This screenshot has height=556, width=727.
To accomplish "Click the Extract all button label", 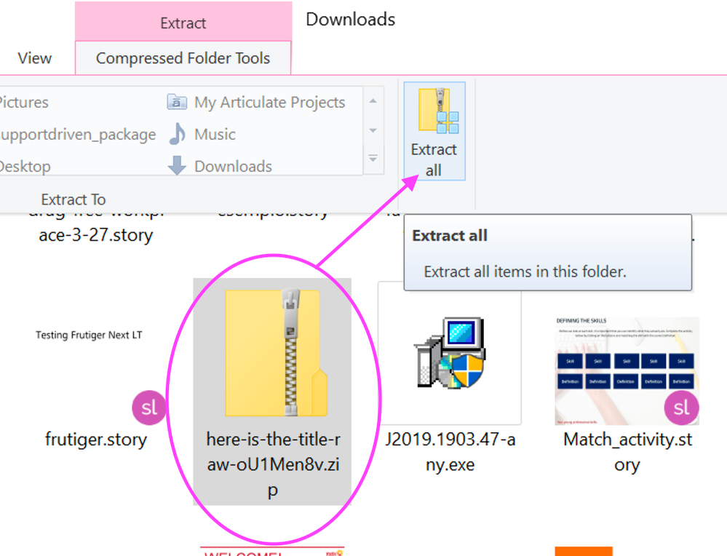I will coord(434,160).
